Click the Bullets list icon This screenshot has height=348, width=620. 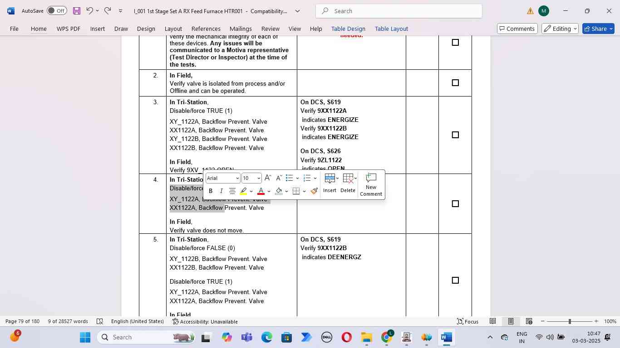(x=289, y=178)
